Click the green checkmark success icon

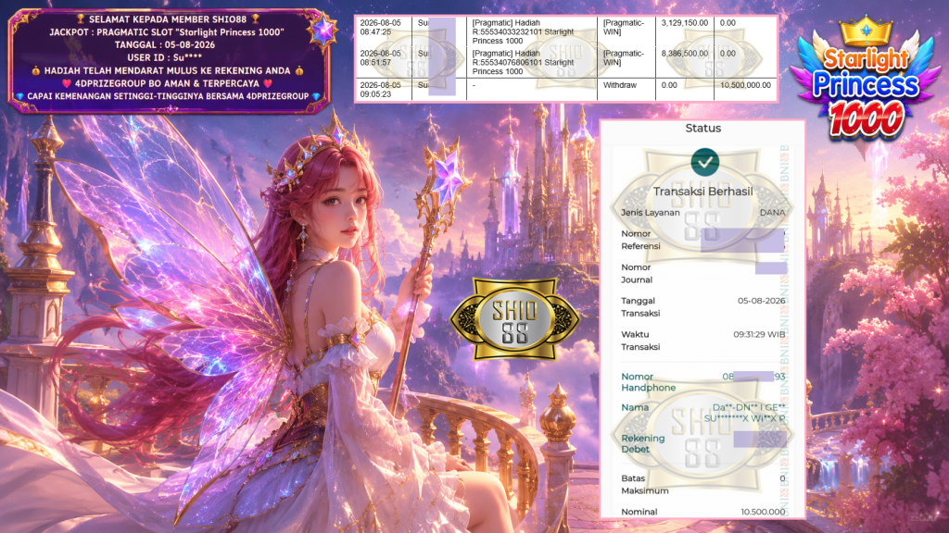coord(704,162)
